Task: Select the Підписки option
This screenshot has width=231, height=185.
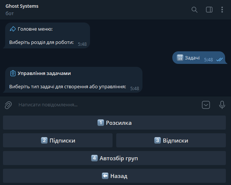Action: pyautogui.click(x=58, y=140)
